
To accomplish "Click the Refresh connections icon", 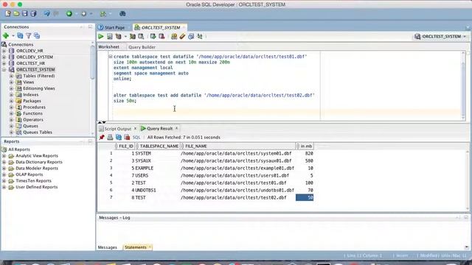I will coord(20,36).
